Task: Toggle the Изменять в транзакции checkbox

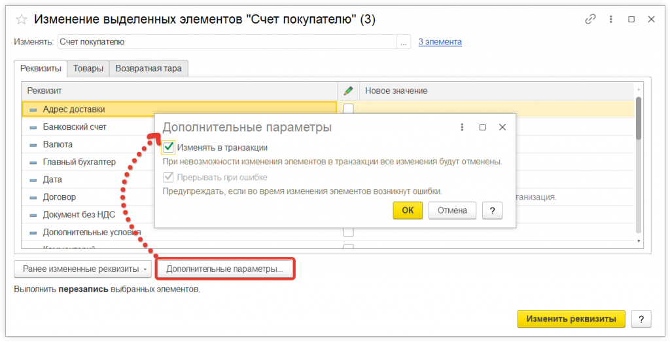Action: coord(169,147)
